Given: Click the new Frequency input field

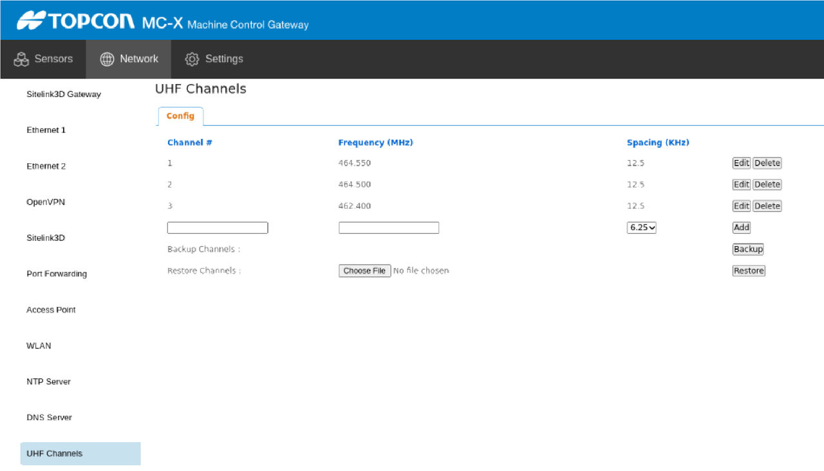Looking at the screenshot, I should point(389,228).
